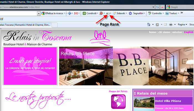Click the Refresh page button
This screenshot has height=111, width=194.
point(157,7)
